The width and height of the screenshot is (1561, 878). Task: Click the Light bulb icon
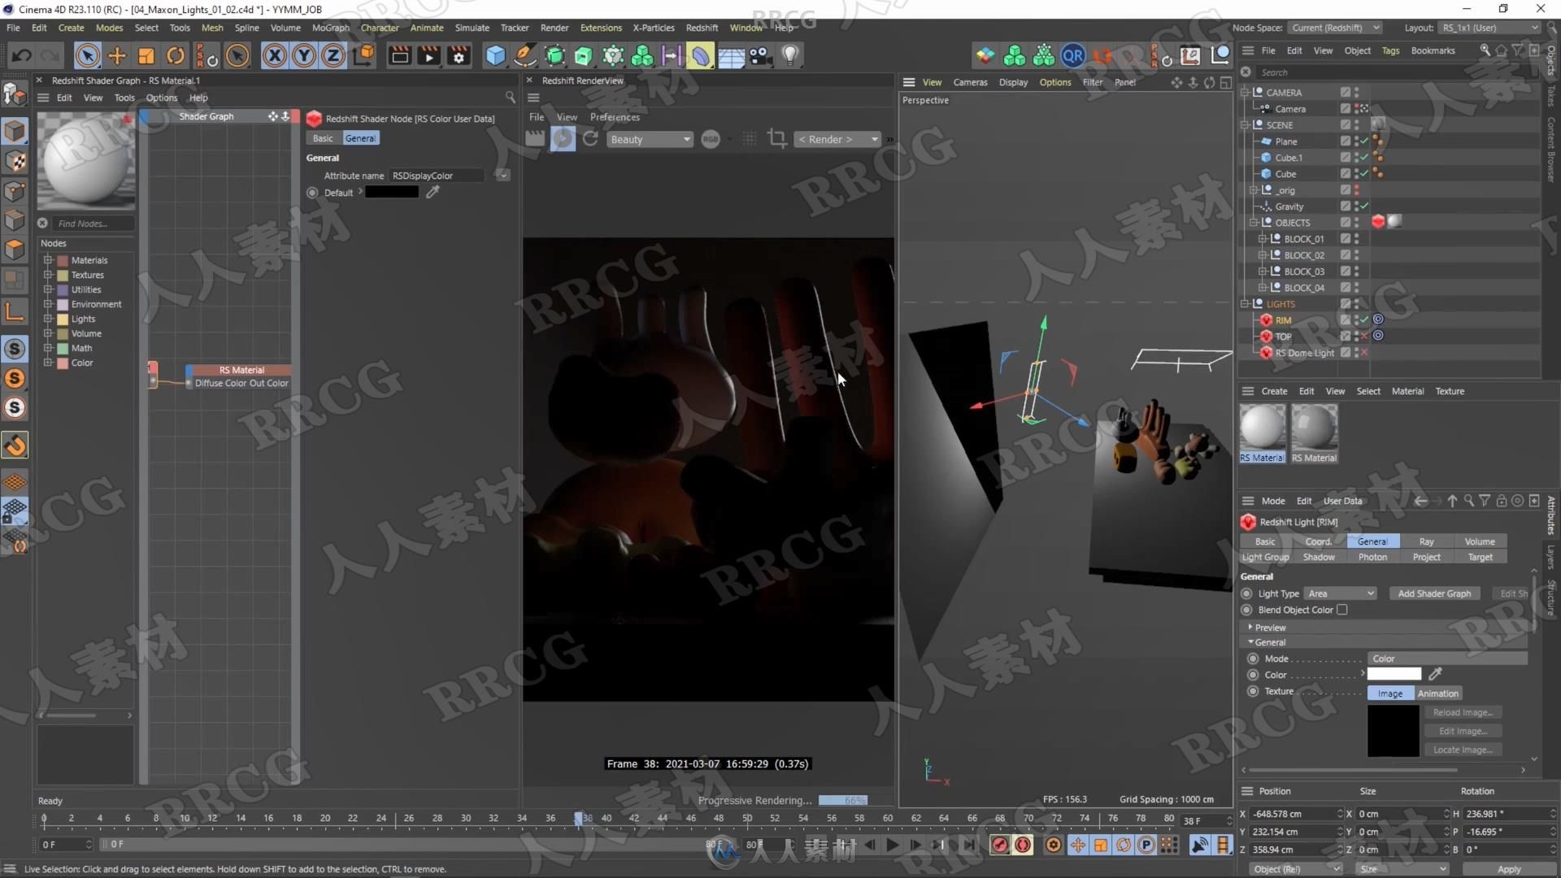(790, 55)
